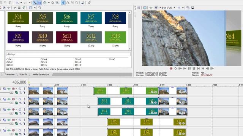
Task: Mute the first video track
Action: click(20, 89)
